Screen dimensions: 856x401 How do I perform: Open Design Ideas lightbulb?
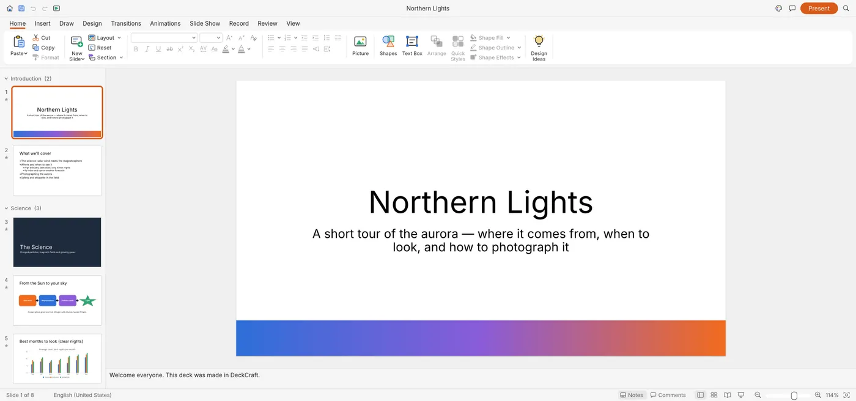point(539,48)
